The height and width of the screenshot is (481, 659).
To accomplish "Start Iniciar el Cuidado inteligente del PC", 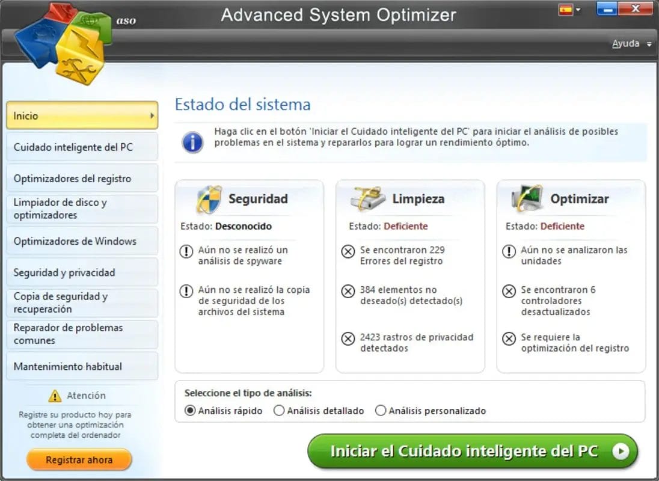I will (x=472, y=451).
